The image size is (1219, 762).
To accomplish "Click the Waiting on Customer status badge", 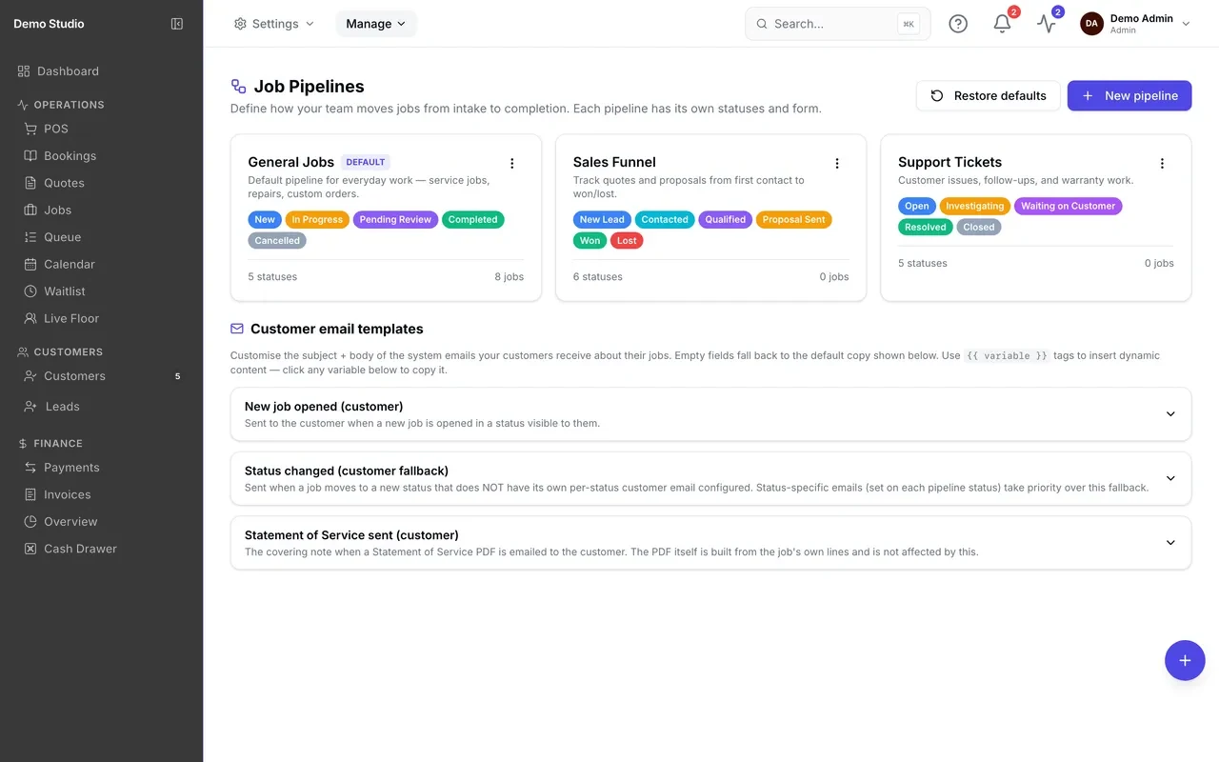I will click(1068, 206).
